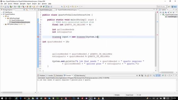Select the main(String[]) entry in Outline
This screenshot has height=100, width=178.
(x=172, y=17)
